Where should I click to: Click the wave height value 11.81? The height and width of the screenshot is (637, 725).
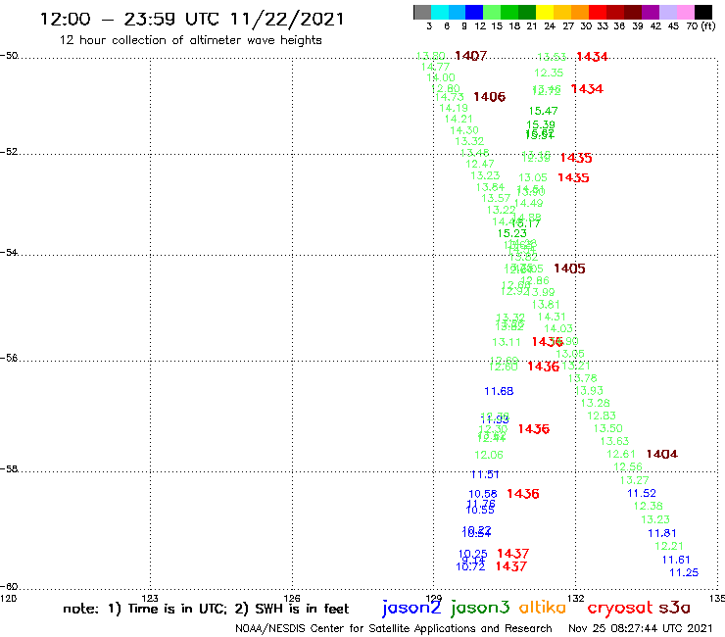tap(662, 533)
